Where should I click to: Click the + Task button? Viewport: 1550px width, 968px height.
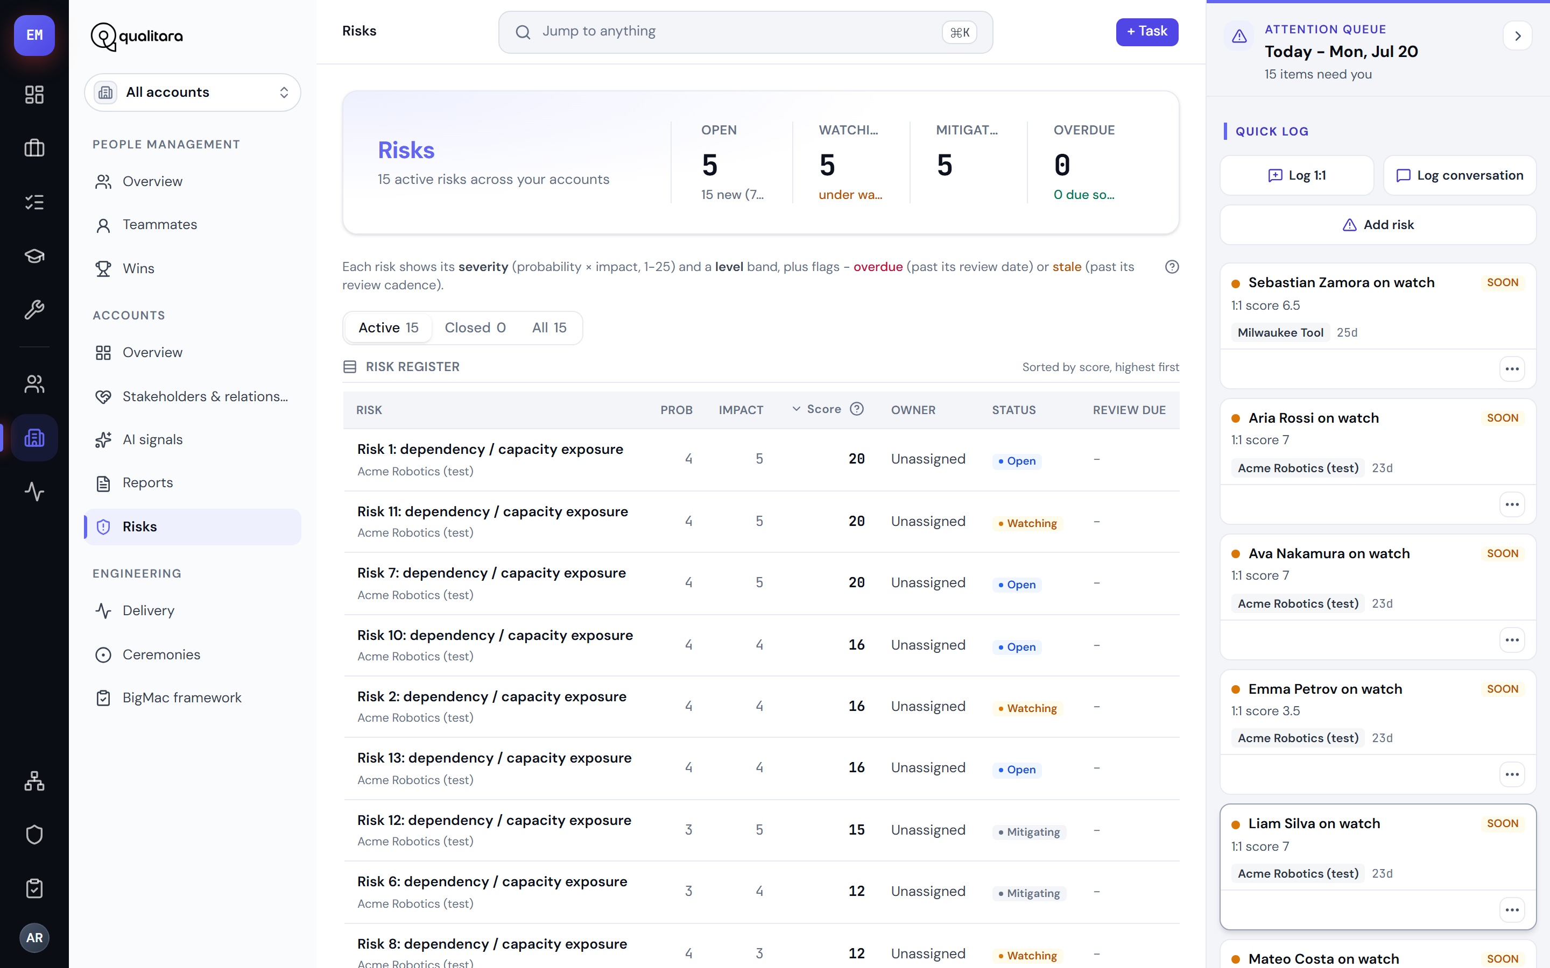1146,31
